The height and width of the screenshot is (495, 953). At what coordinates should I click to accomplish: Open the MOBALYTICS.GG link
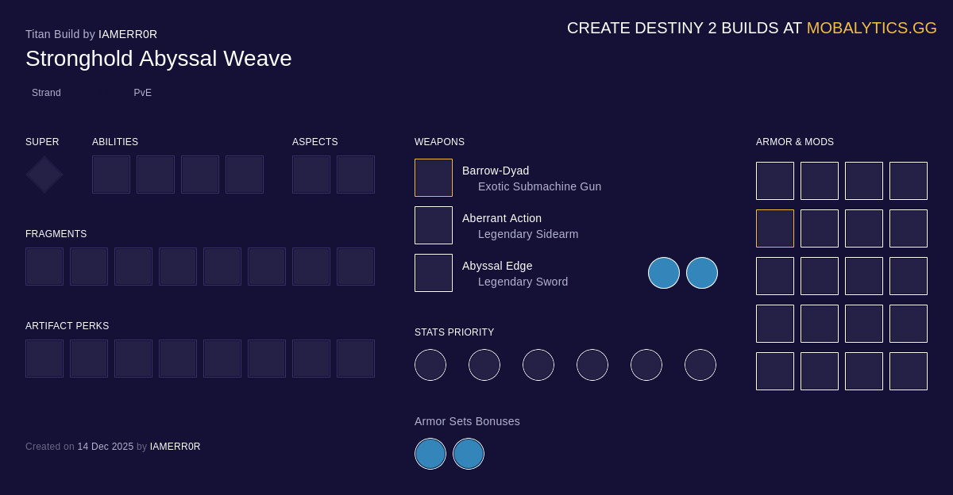[871, 28]
